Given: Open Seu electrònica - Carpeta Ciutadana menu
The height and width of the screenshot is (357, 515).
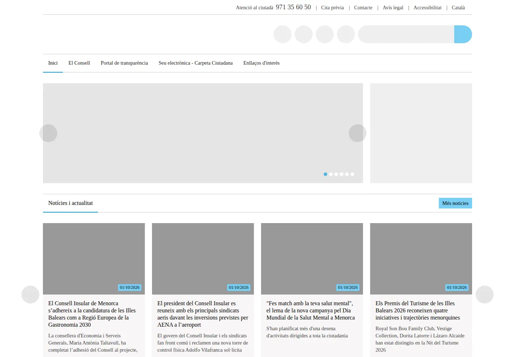Looking at the screenshot, I should pos(196,63).
